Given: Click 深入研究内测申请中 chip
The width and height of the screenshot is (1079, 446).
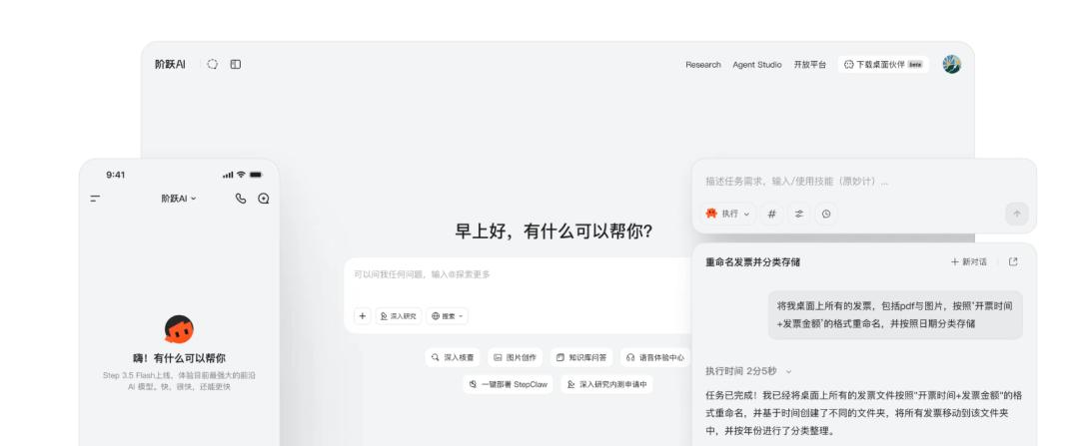Looking at the screenshot, I should tap(607, 384).
